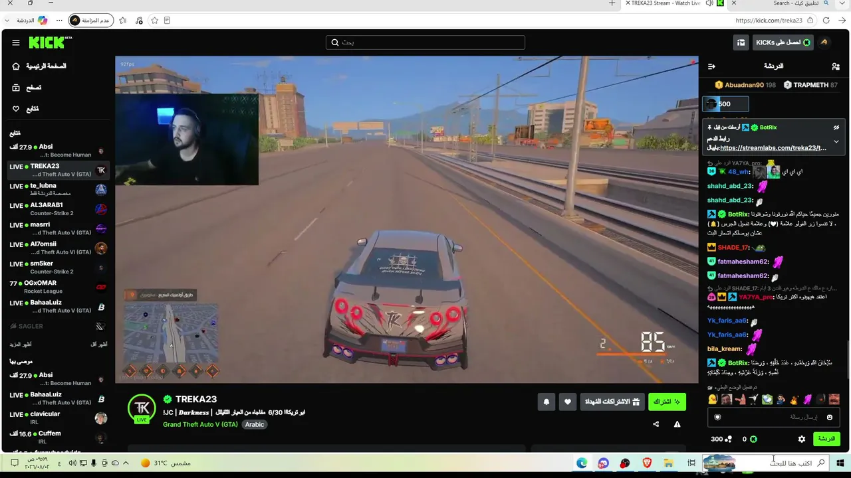Focus the chat message input field
This screenshot has width=851, height=478.
point(774,417)
